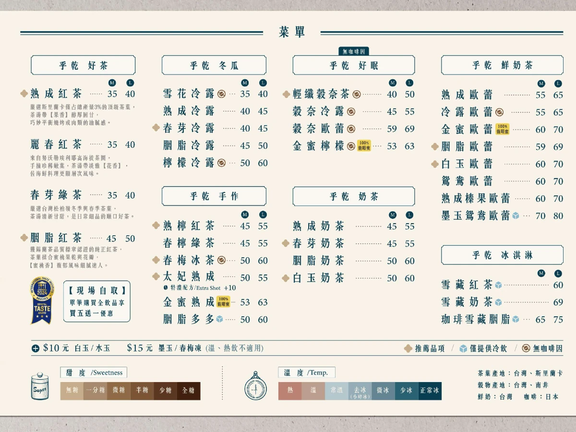
Task: Click the caffeine-free icon beside 雪花冷露
Action: pos(221,94)
